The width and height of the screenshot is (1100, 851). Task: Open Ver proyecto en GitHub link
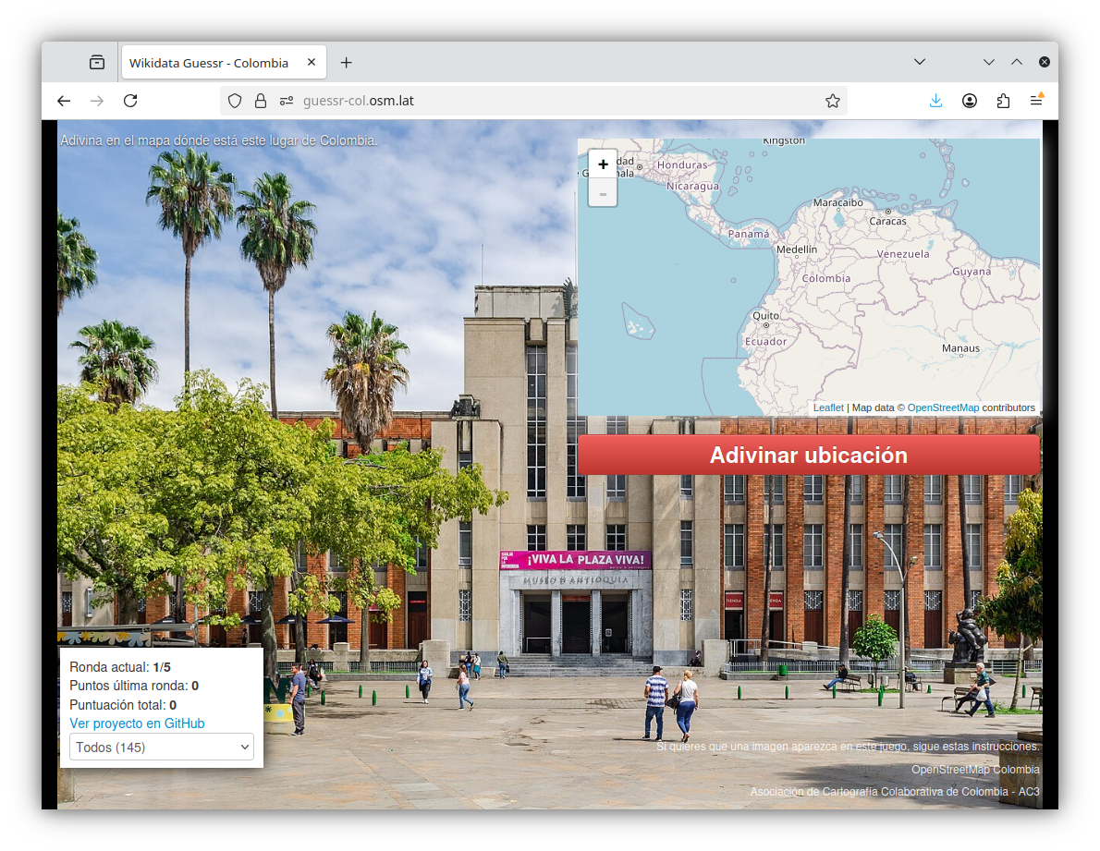point(137,723)
